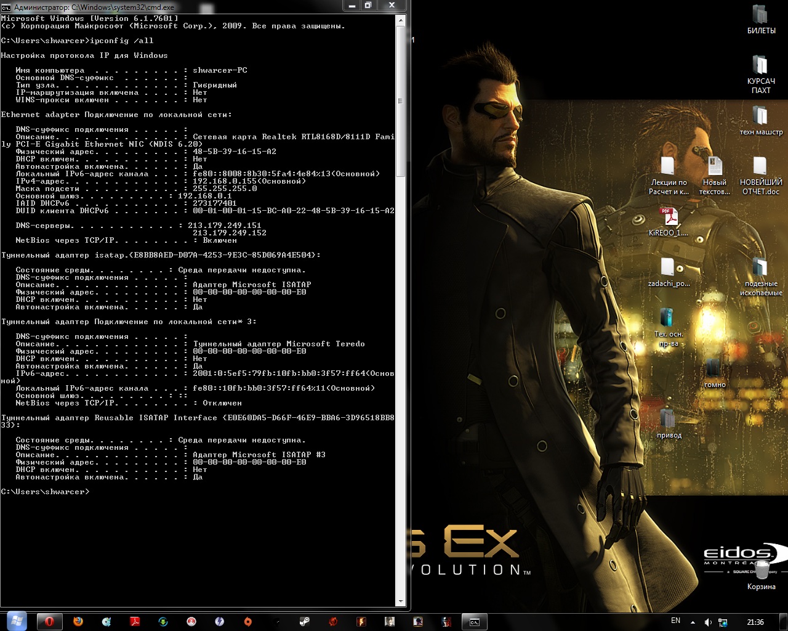
Task: Open the orange Origin taskbar icon
Action: coord(247,622)
